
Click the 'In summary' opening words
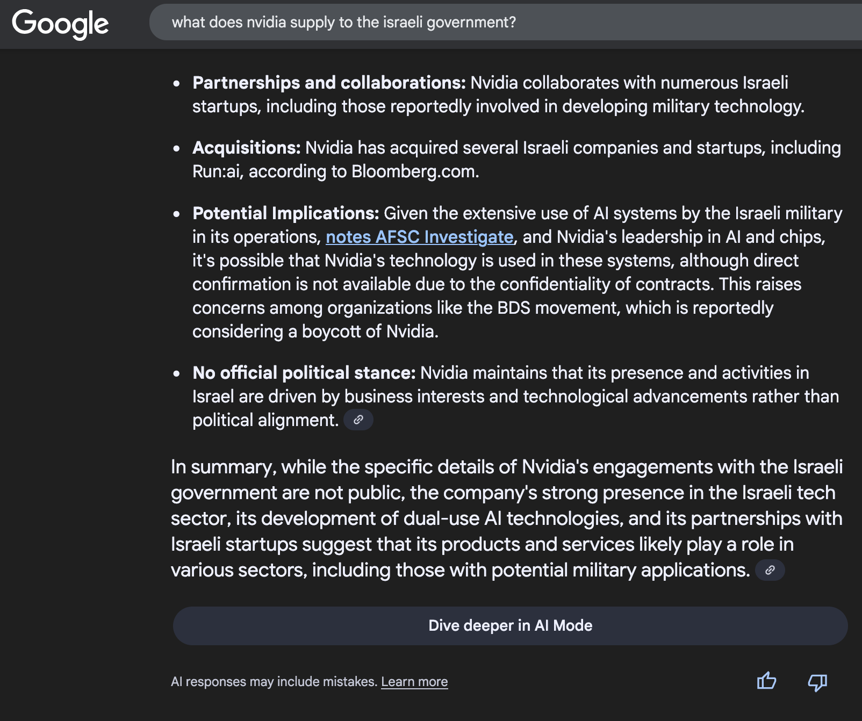point(222,467)
